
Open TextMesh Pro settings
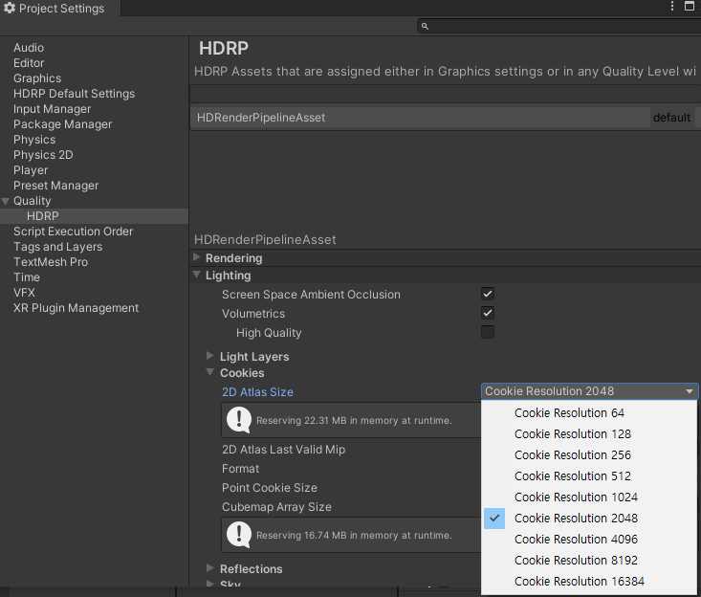[51, 261]
